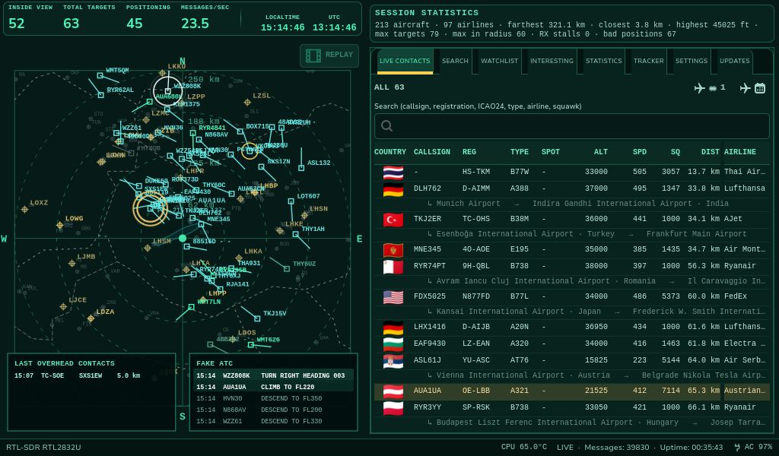The image size is (779, 456).
Task: Click the Turkish flag in TKJ2ER row
Action: click(393, 220)
